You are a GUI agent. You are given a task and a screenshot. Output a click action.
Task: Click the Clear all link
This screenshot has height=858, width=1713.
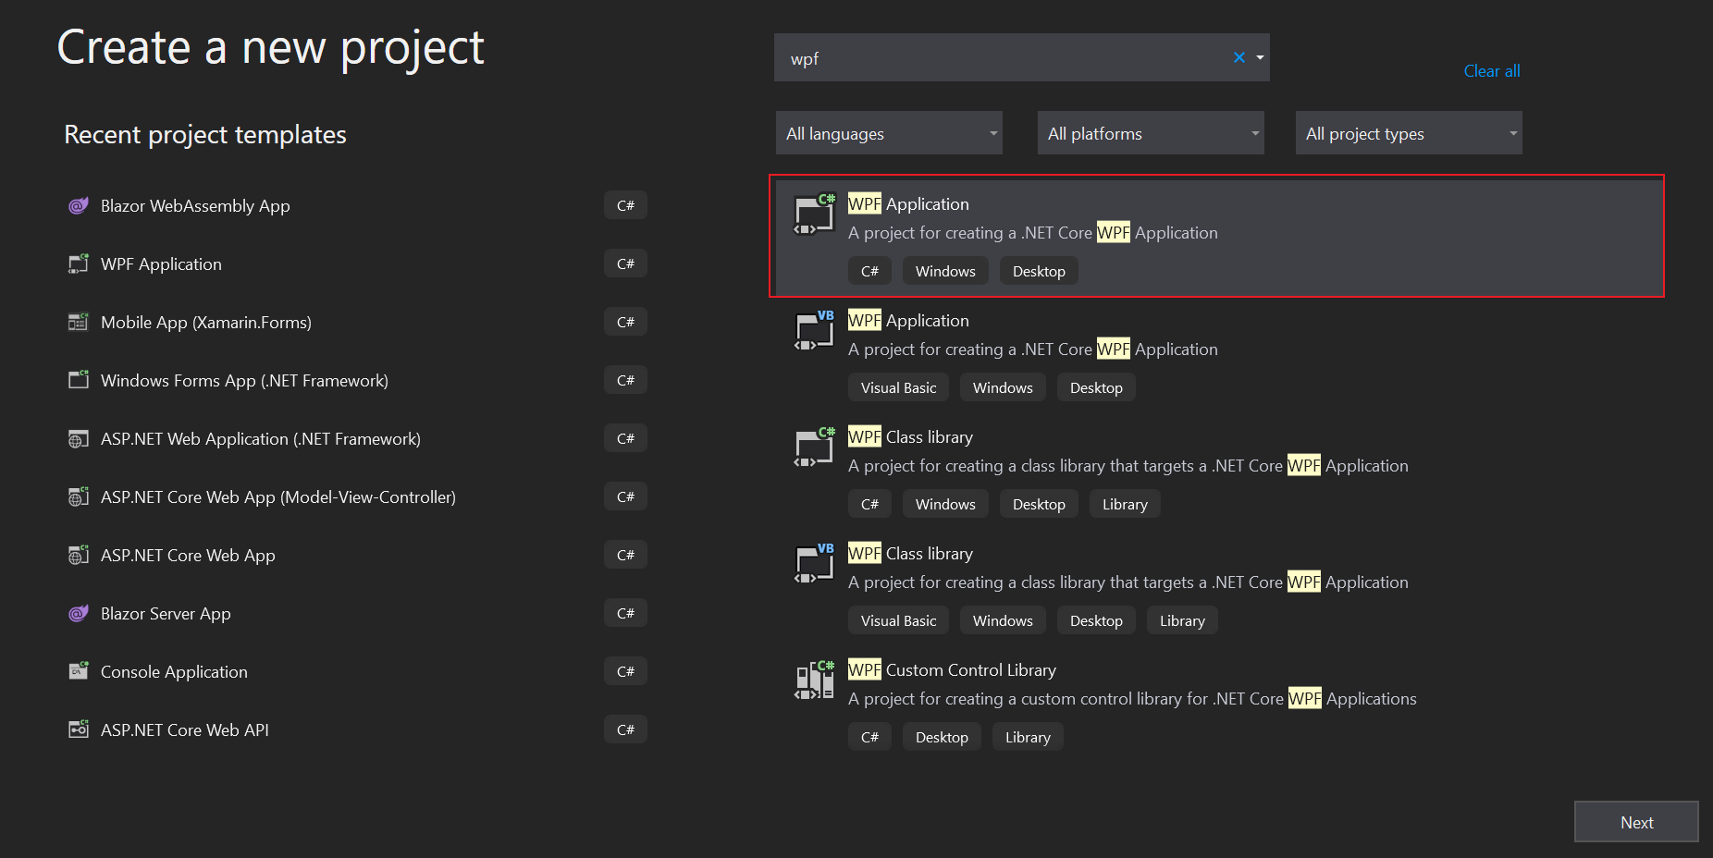[x=1491, y=70]
